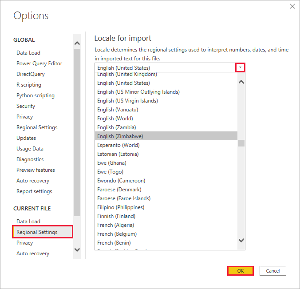Screen dimensions: 300x289
Task: Pick French (Algeria) locale
Action: point(166,225)
